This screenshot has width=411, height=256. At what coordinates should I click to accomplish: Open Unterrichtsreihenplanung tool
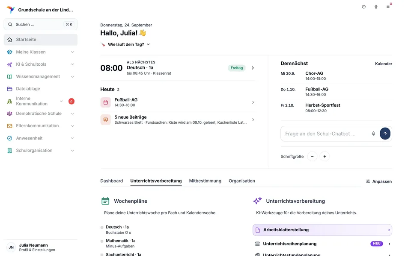322,244
